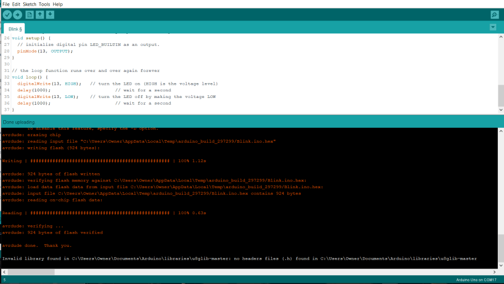Click the code editor vertical scrollbar
The width and height of the screenshot is (504, 284).
pyautogui.click(x=501, y=95)
